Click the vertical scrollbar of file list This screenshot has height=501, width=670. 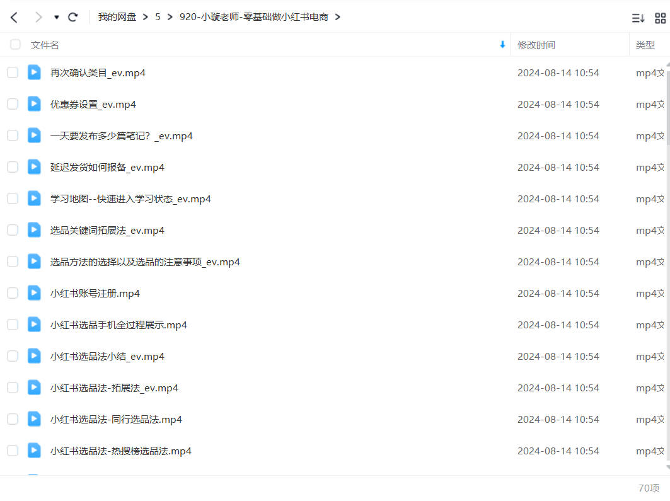[668, 107]
